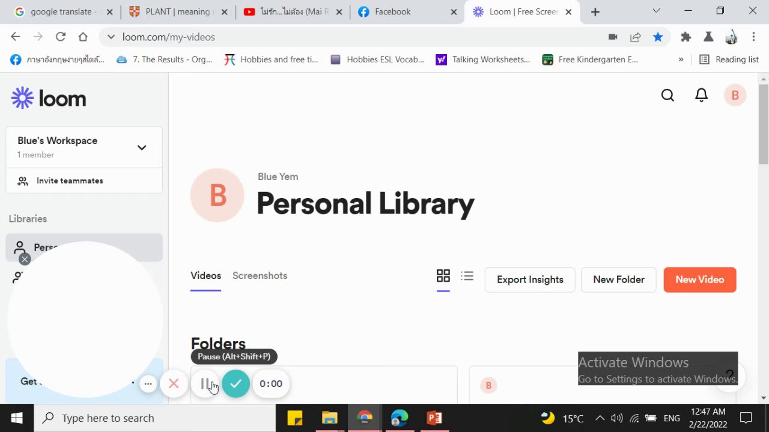
Task: Open File Explorer from taskbar
Action: (x=330, y=418)
